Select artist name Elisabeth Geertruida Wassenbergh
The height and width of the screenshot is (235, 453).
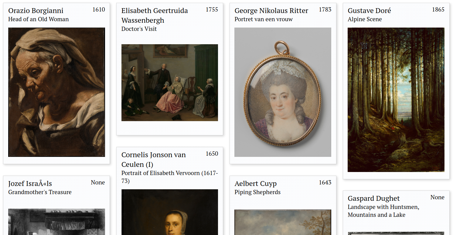pyautogui.click(x=155, y=15)
